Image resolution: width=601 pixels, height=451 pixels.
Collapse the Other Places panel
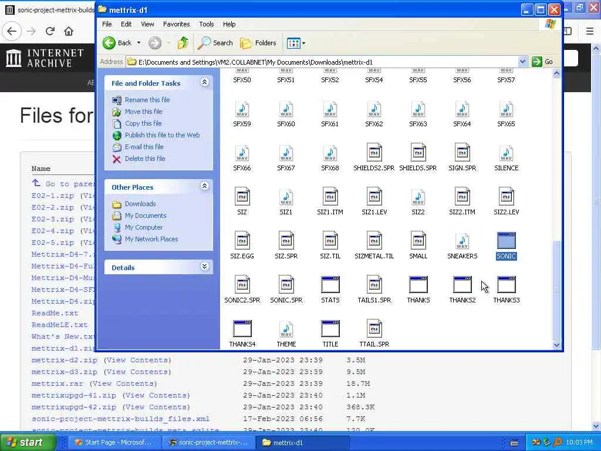[204, 186]
